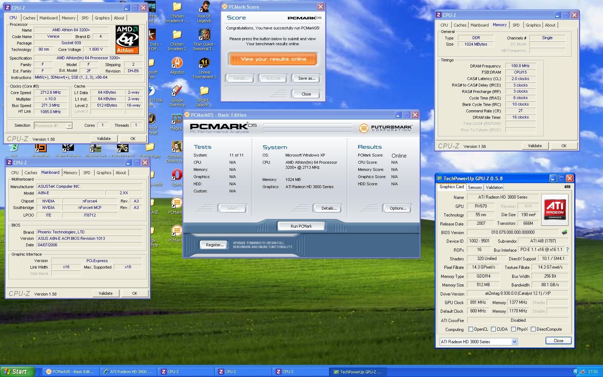Open the Opera browser desktop shortcut
The image size is (603, 377).
tap(177, 178)
